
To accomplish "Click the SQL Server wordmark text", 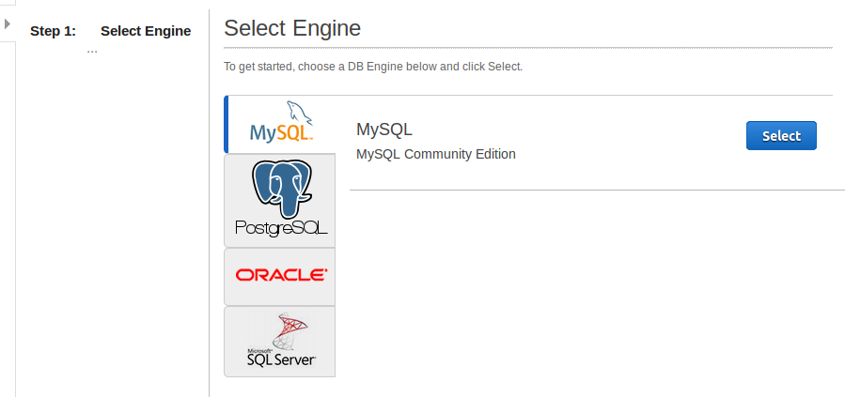I will click(x=281, y=359).
